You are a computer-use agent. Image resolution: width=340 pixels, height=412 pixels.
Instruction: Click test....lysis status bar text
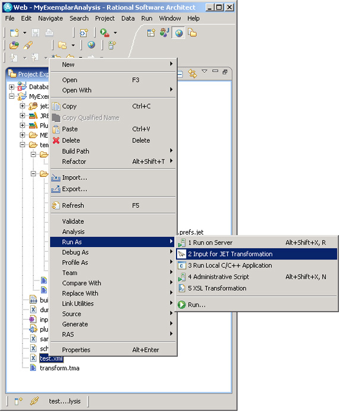(x=65, y=401)
